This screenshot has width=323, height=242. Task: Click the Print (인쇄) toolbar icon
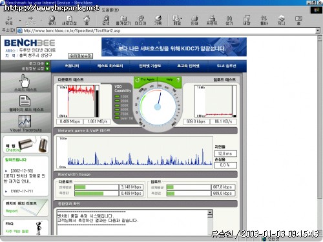click(x=194, y=21)
